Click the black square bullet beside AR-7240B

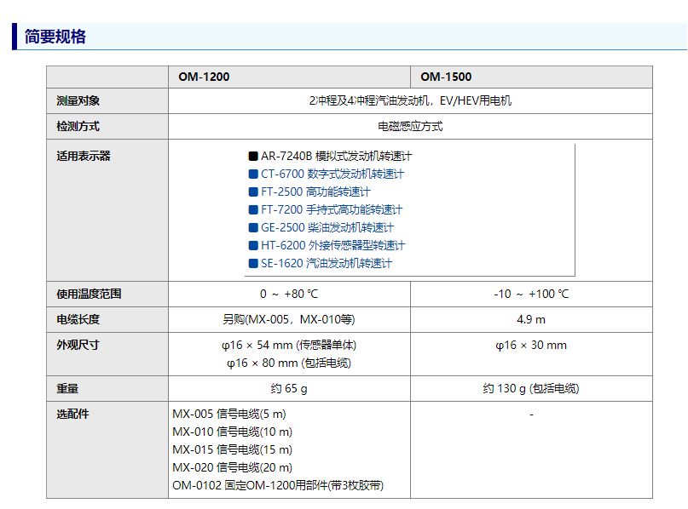[253, 157]
